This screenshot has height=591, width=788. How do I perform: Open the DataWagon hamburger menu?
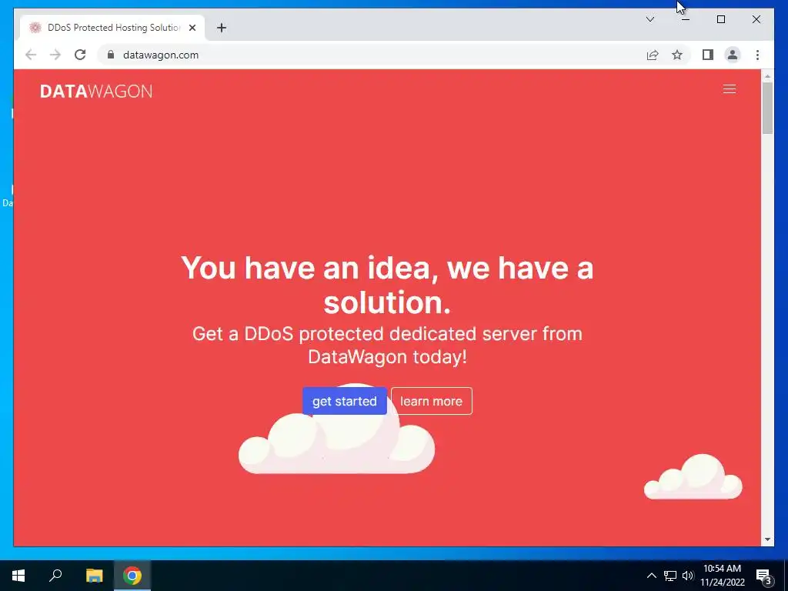coord(730,89)
